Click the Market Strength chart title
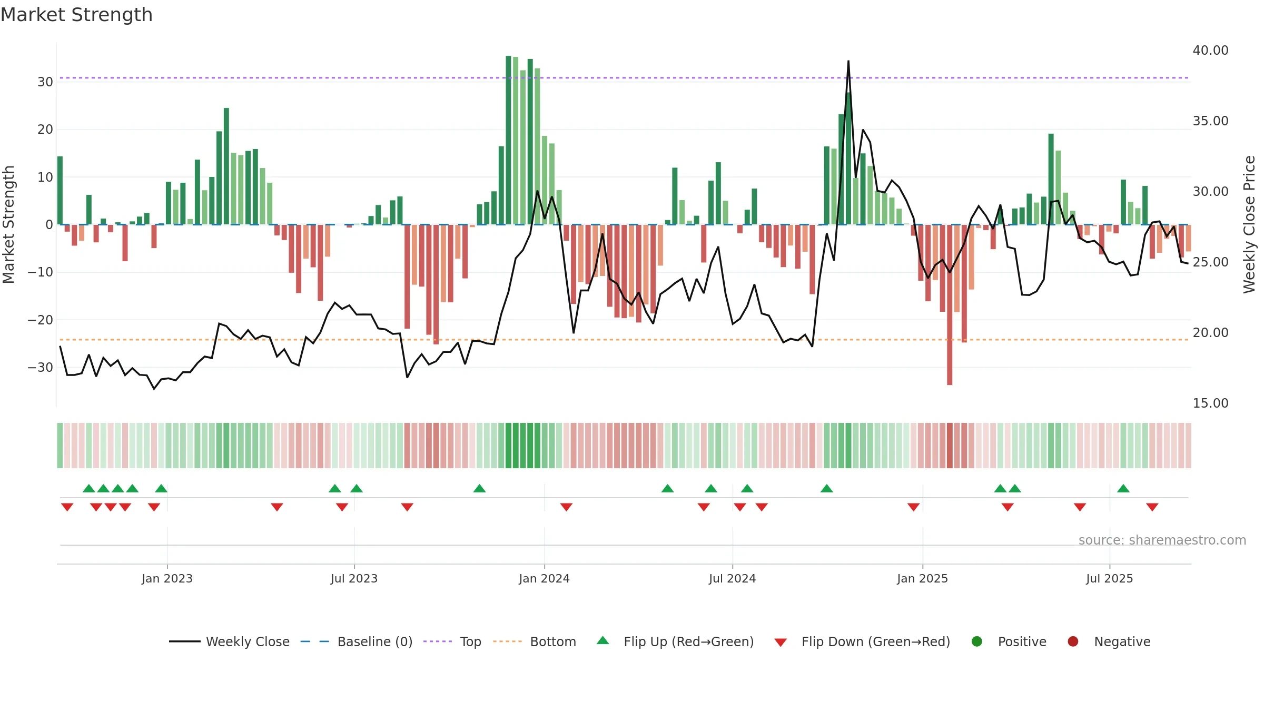 click(76, 15)
